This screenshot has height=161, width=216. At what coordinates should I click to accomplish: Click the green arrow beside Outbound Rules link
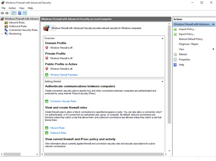tap(47, 133)
